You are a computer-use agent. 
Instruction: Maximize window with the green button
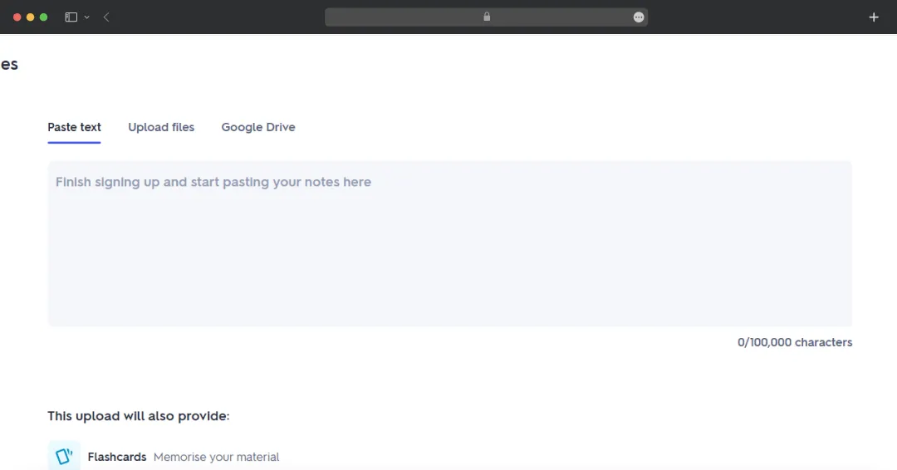pos(43,17)
